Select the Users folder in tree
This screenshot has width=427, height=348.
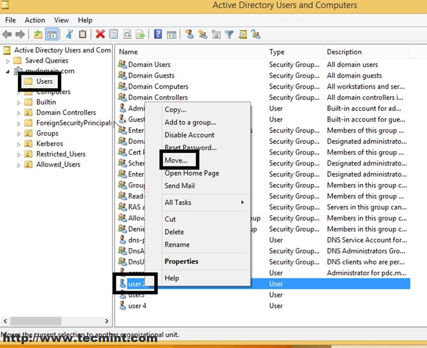click(x=44, y=81)
